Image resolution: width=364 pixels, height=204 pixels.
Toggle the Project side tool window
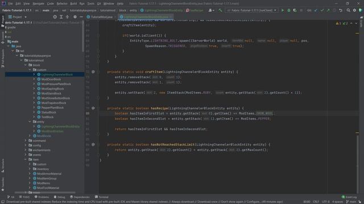2,22
